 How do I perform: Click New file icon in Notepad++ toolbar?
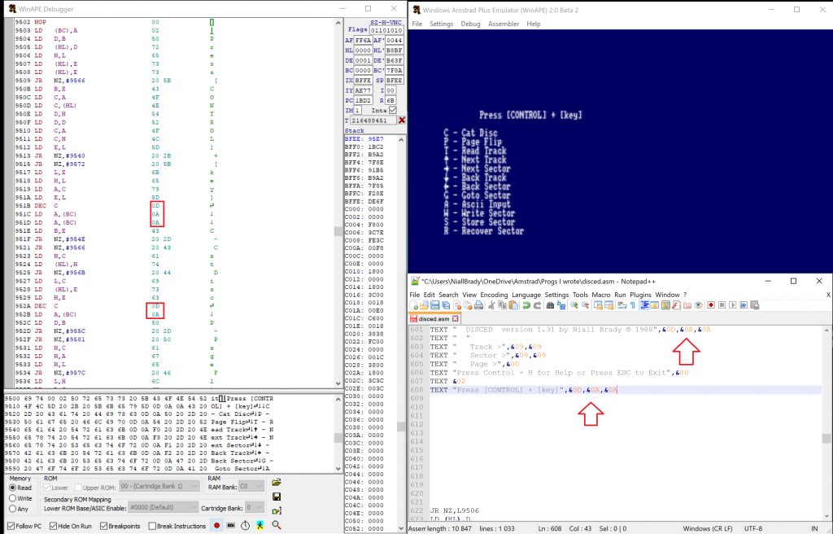pyautogui.click(x=414, y=305)
